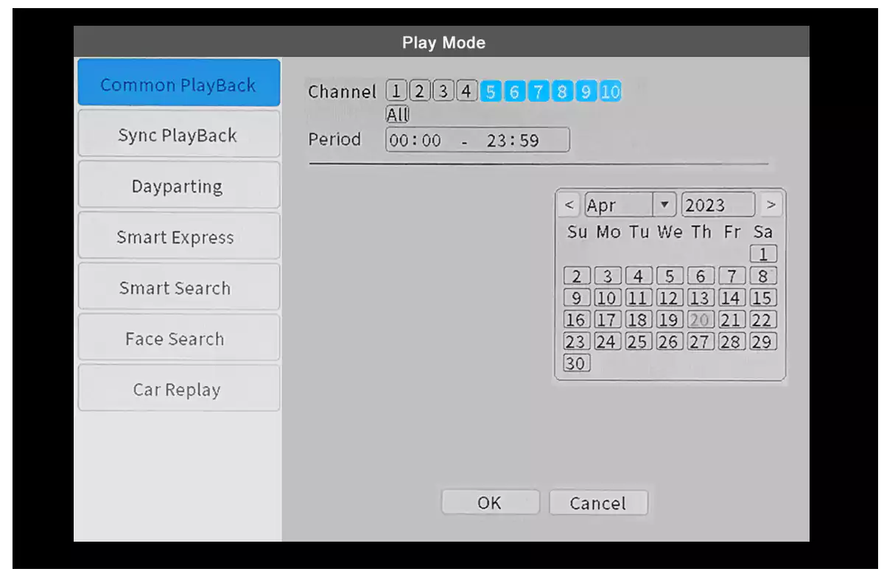Viewport: 884px width, 580px height.
Task: Deselect channel 6
Action: click(x=514, y=91)
